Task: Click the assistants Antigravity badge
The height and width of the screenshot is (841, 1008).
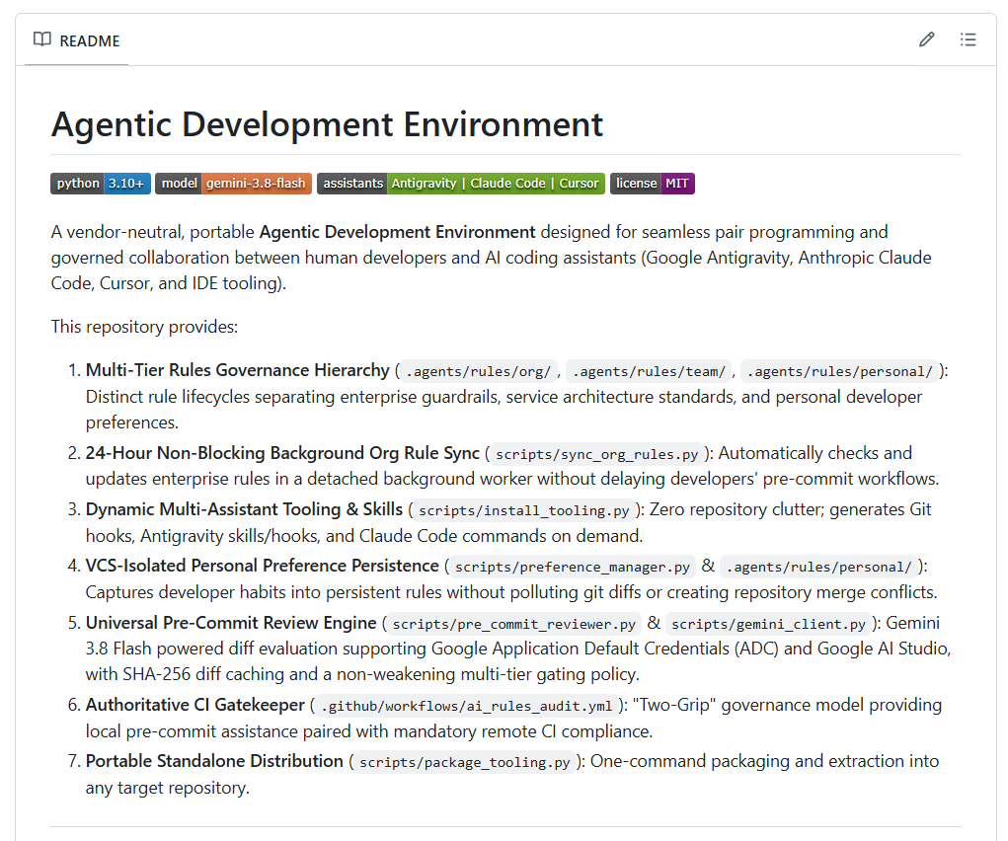Action: (460, 184)
